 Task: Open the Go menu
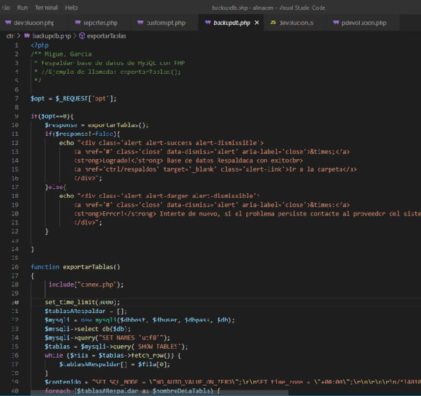6,7
